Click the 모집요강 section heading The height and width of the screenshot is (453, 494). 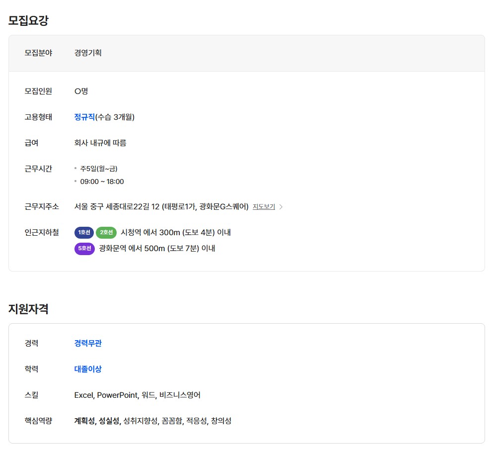(28, 20)
